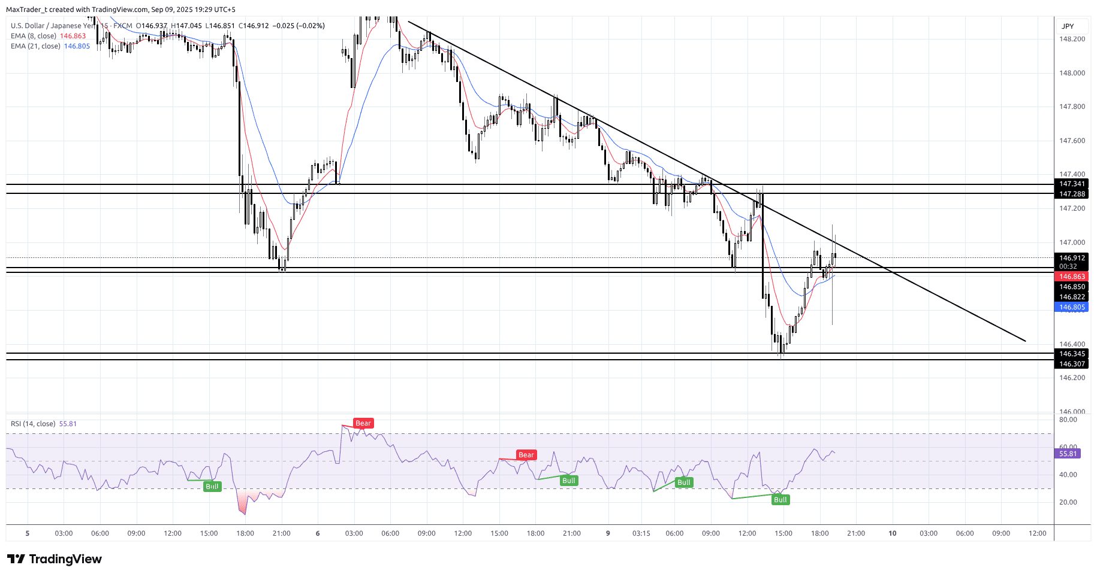Click the EMA (21, close) legend entry
The height and width of the screenshot is (577, 1097).
pyautogui.click(x=35, y=46)
